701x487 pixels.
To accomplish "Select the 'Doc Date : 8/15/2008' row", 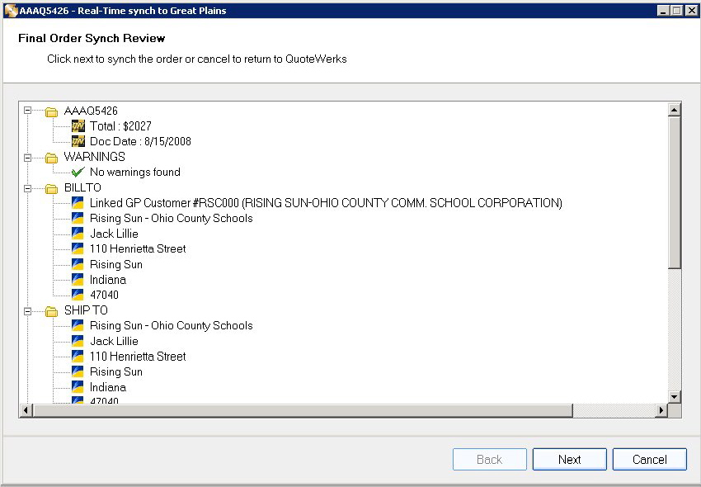I will pyautogui.click(x=140, y=141).
